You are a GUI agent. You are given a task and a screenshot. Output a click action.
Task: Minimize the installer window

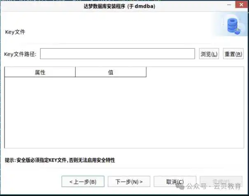[x=229, y=5]
